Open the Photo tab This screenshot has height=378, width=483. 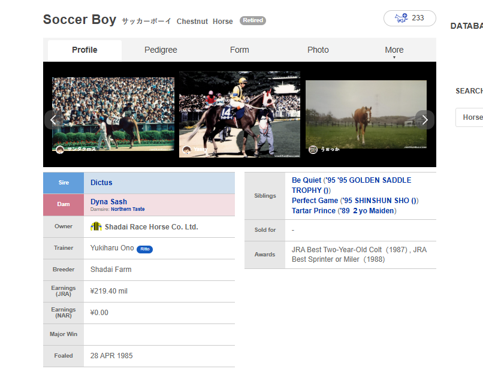(318, 50)
